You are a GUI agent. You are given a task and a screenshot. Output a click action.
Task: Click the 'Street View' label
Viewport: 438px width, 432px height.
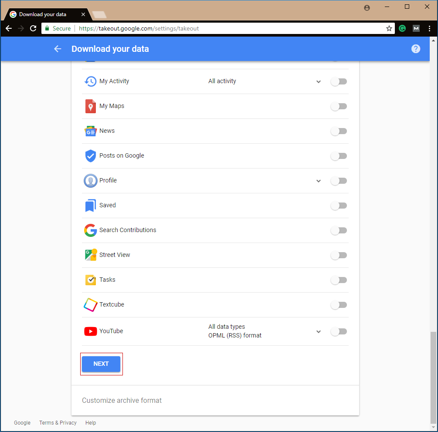coord(115,255)
